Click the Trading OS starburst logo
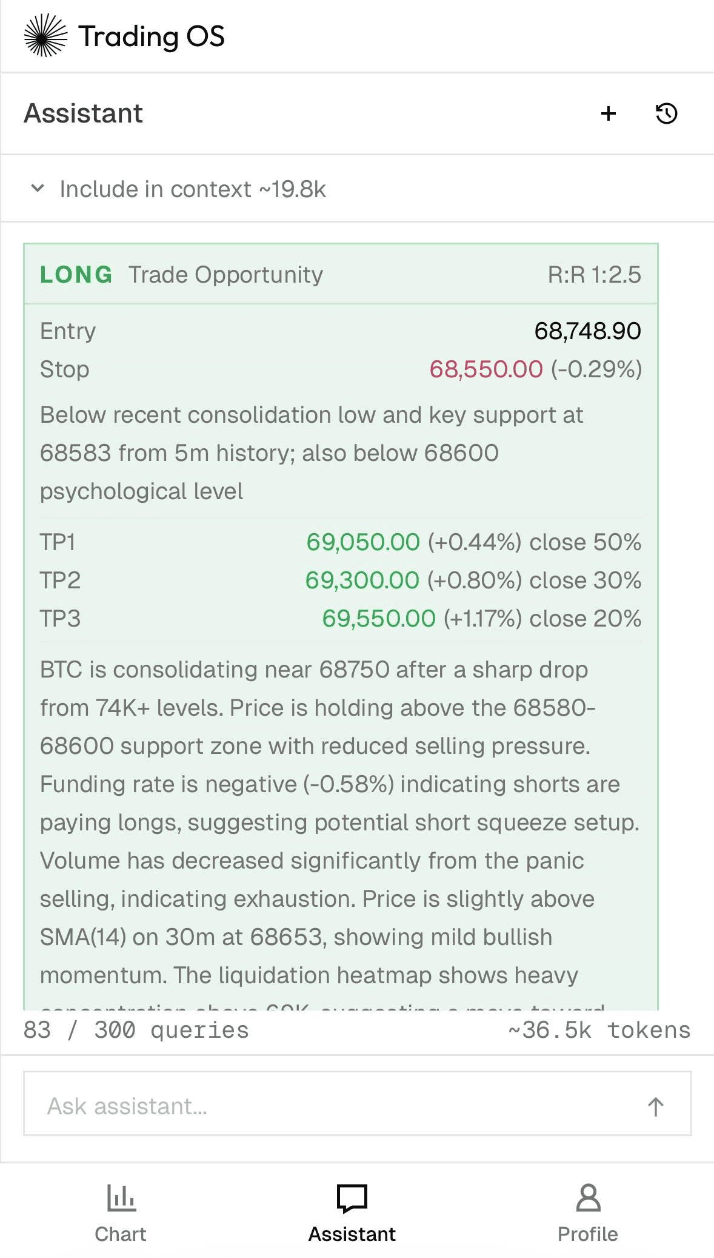This screenshot has width=714, height=1258. (x=45, y=36)
